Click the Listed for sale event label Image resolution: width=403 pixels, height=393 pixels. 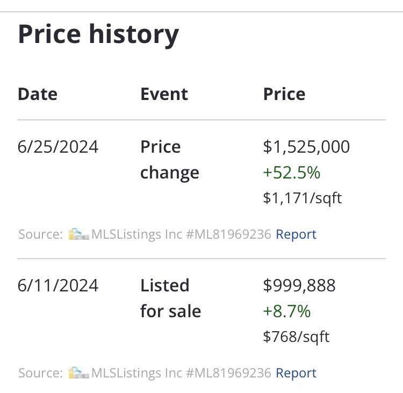(x=170, y=298)
